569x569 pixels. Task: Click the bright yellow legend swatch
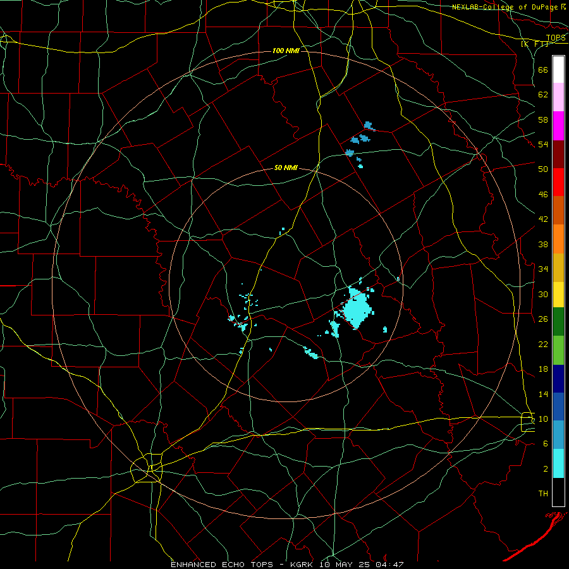pos(558,295)
